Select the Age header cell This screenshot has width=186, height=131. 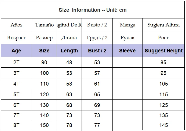(16, 51)
